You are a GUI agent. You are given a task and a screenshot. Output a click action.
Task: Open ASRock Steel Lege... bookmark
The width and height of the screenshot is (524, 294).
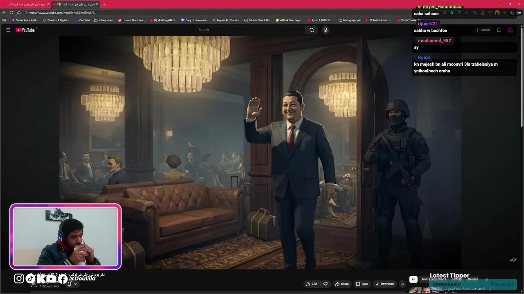(289, 20)
